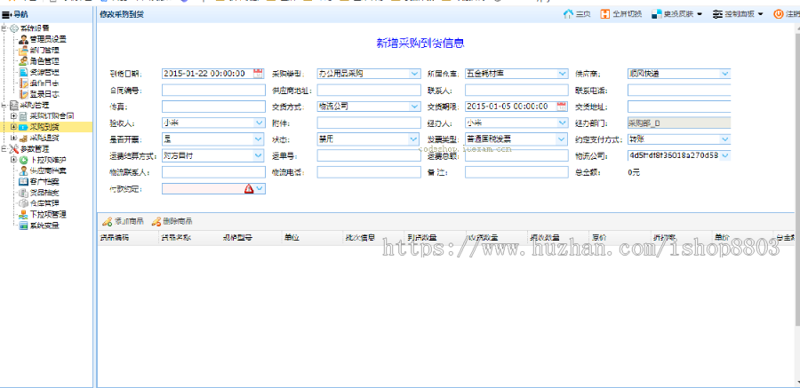
Task: Click the 供应商档案 person icon
Action: coord(23,170)
